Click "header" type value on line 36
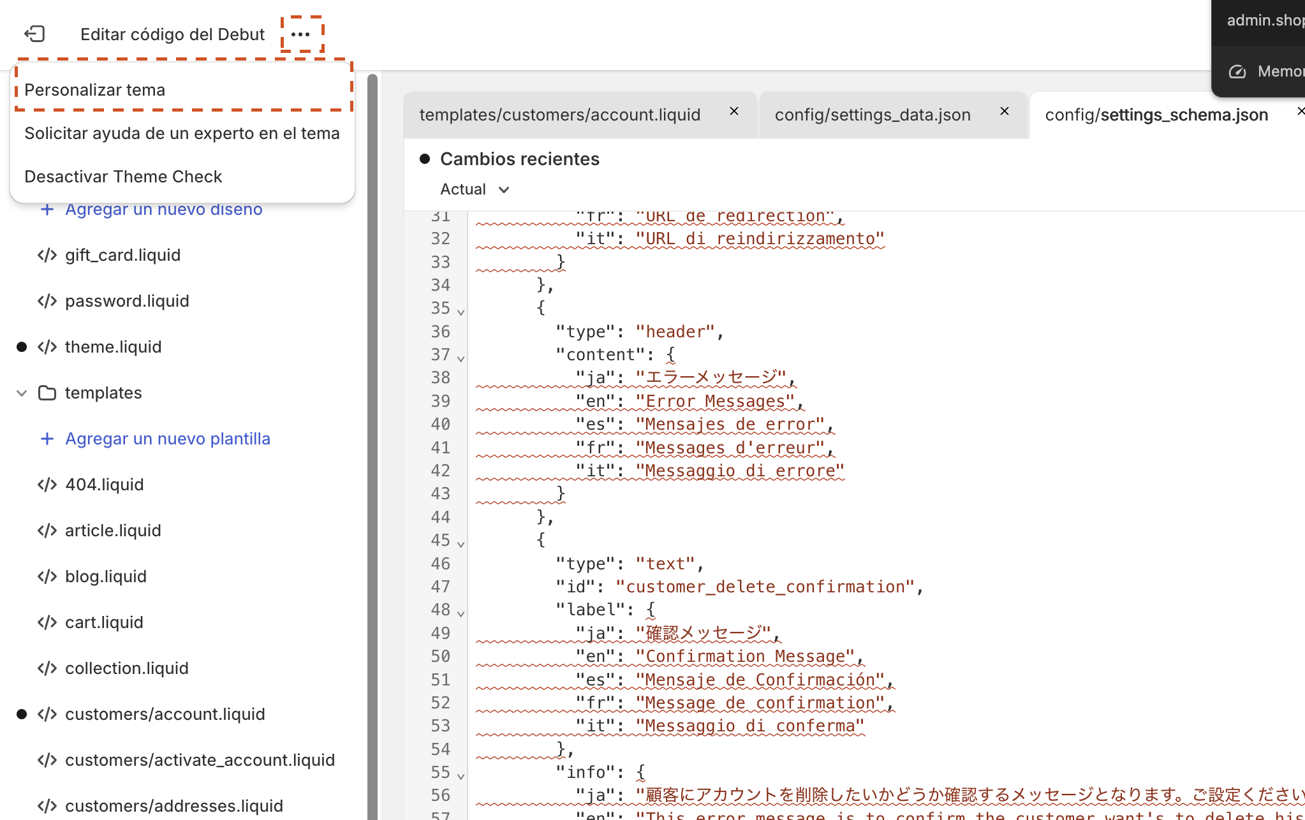This screenshot has width=1305, height=820. (x=675, y=332)
